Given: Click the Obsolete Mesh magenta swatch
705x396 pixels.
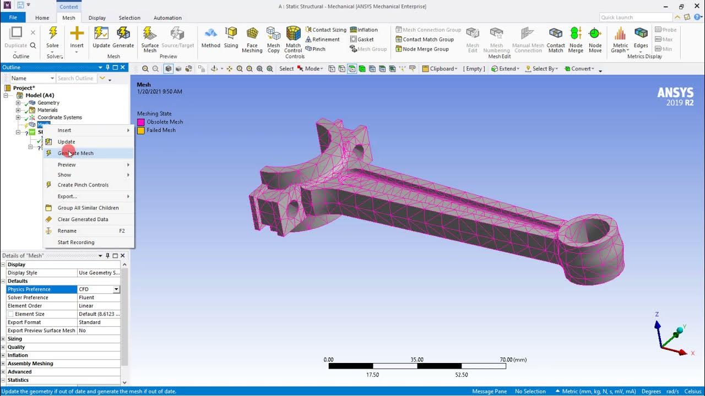Looking at the screenshot, I should click(x=141, y=122).
